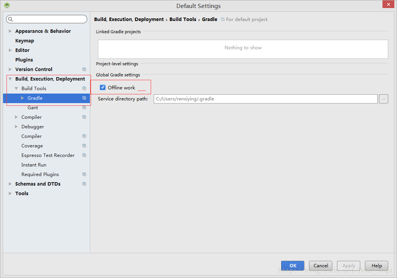Expand Version Control section arrow

click(10, 69)
